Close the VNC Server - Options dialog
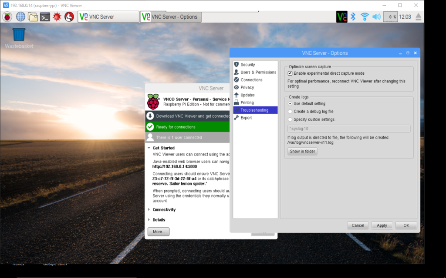446x278 pixels. click(x=415, y=53)
